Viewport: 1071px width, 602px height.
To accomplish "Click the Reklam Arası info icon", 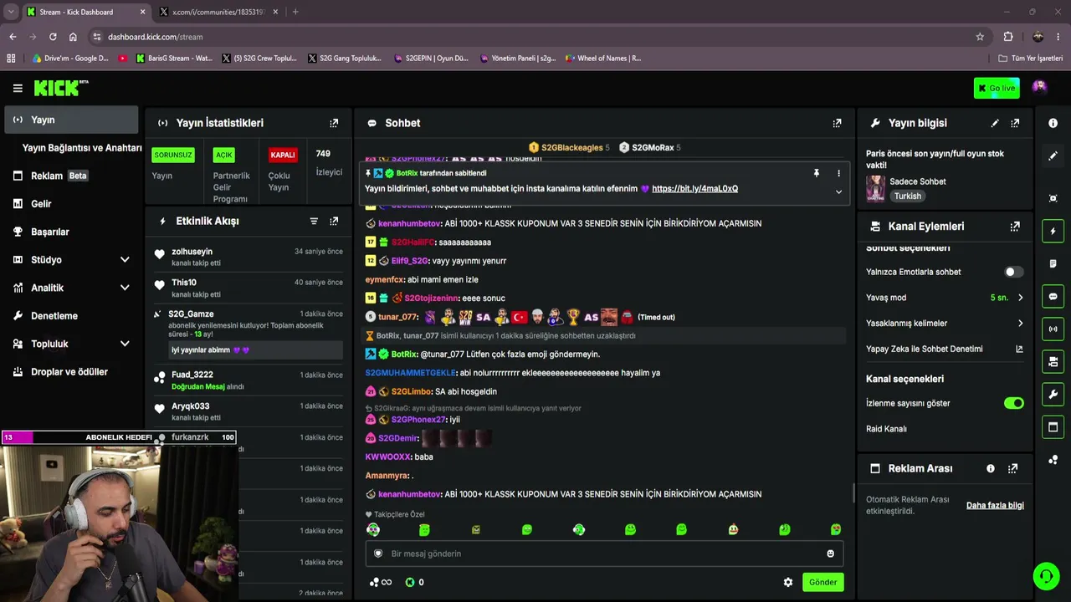I will point(991,468).
